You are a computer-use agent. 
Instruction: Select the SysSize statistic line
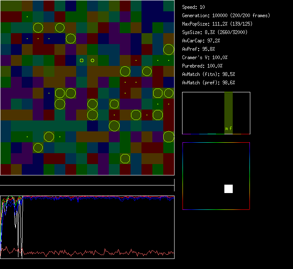[x=214, y=32]
